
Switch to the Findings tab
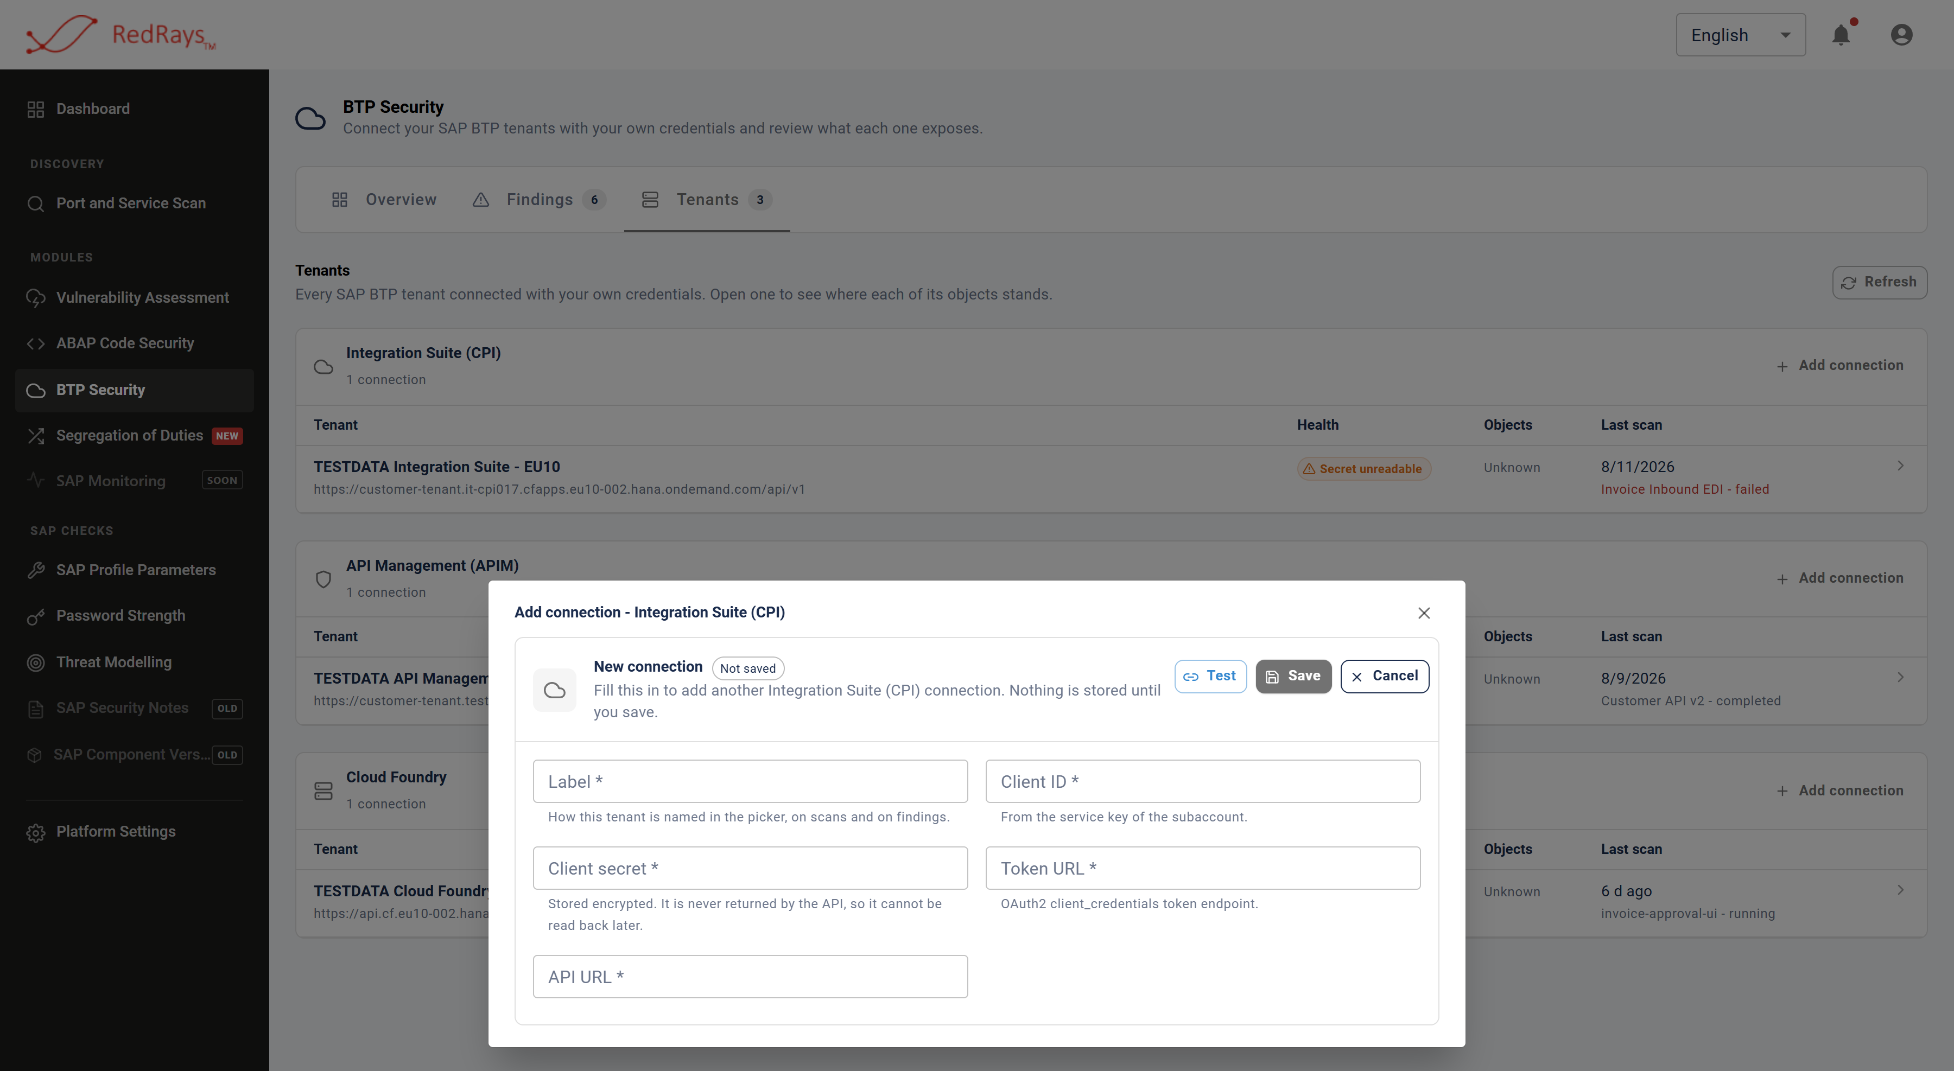click(540, 199)
